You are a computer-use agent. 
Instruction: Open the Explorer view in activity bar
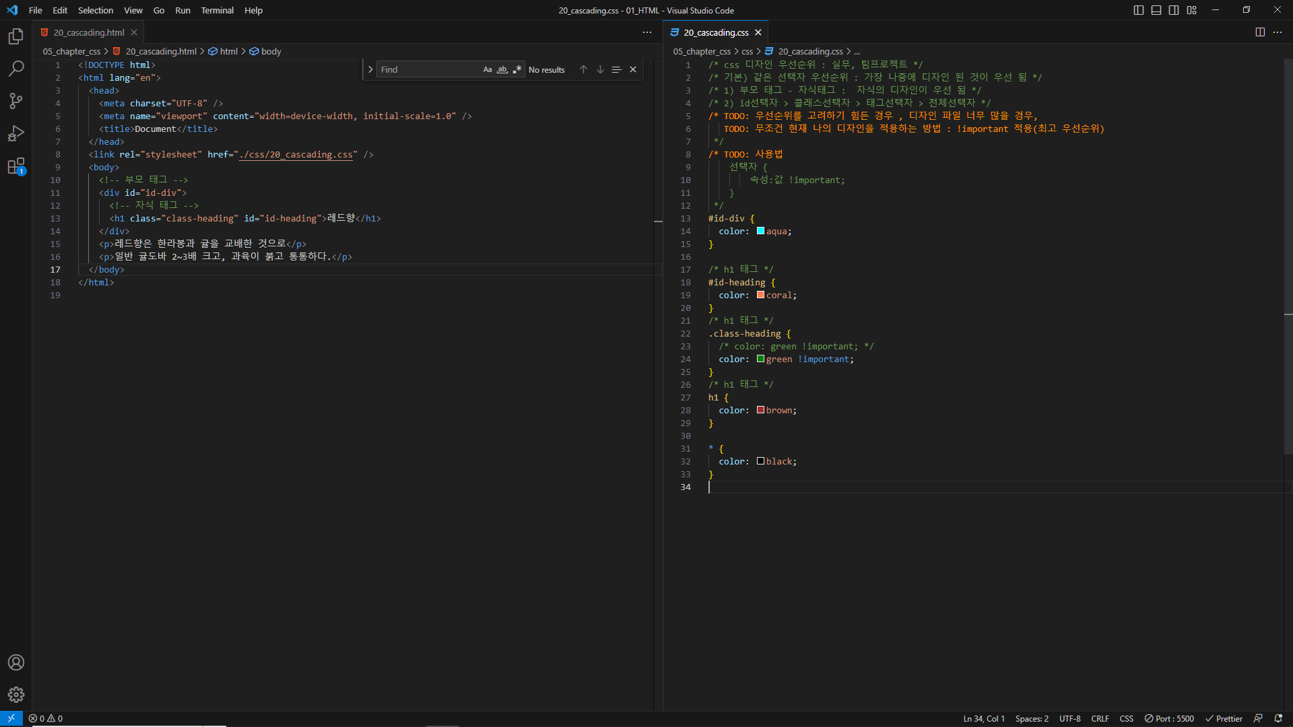(16, 36)
